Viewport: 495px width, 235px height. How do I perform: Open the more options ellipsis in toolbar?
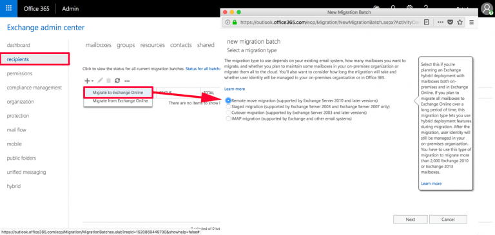click(x=127, y=81)
